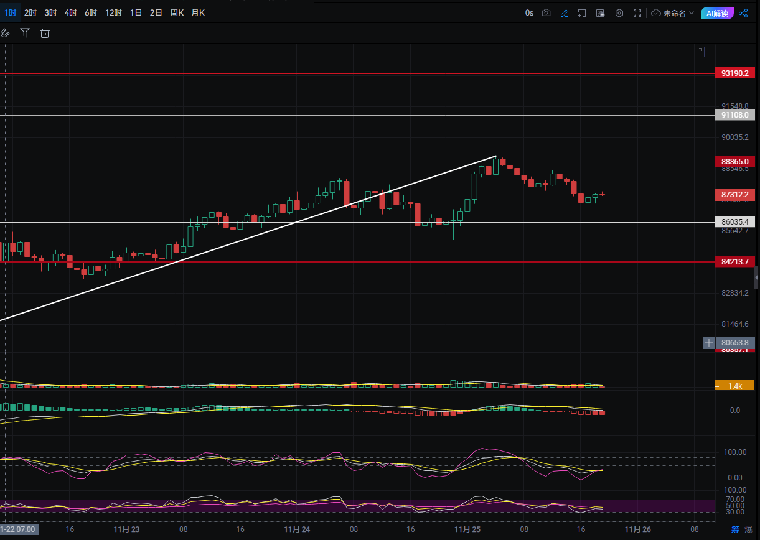Image resolution: width=760 pixels, height=540 pixels.
Task: Delete drawings with the trash icon
Action: click(x=45, y=33)
